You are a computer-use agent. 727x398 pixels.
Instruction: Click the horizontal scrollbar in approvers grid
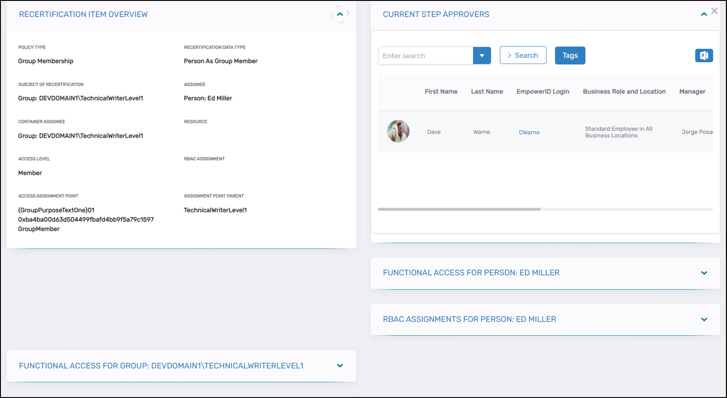[x=459, y=209]
